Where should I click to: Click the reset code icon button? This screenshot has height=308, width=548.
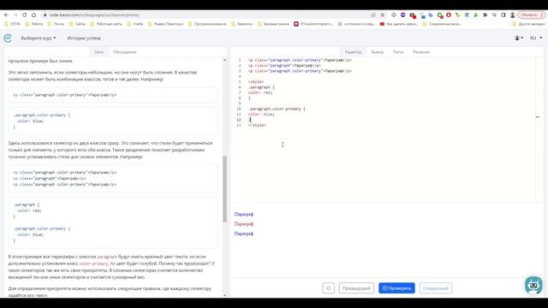coord(328,288)
